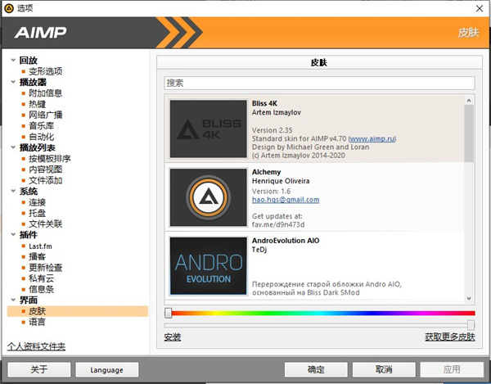Click the 插件 category heading
Viewport: 491px width, 384px height.
(29, 235)
